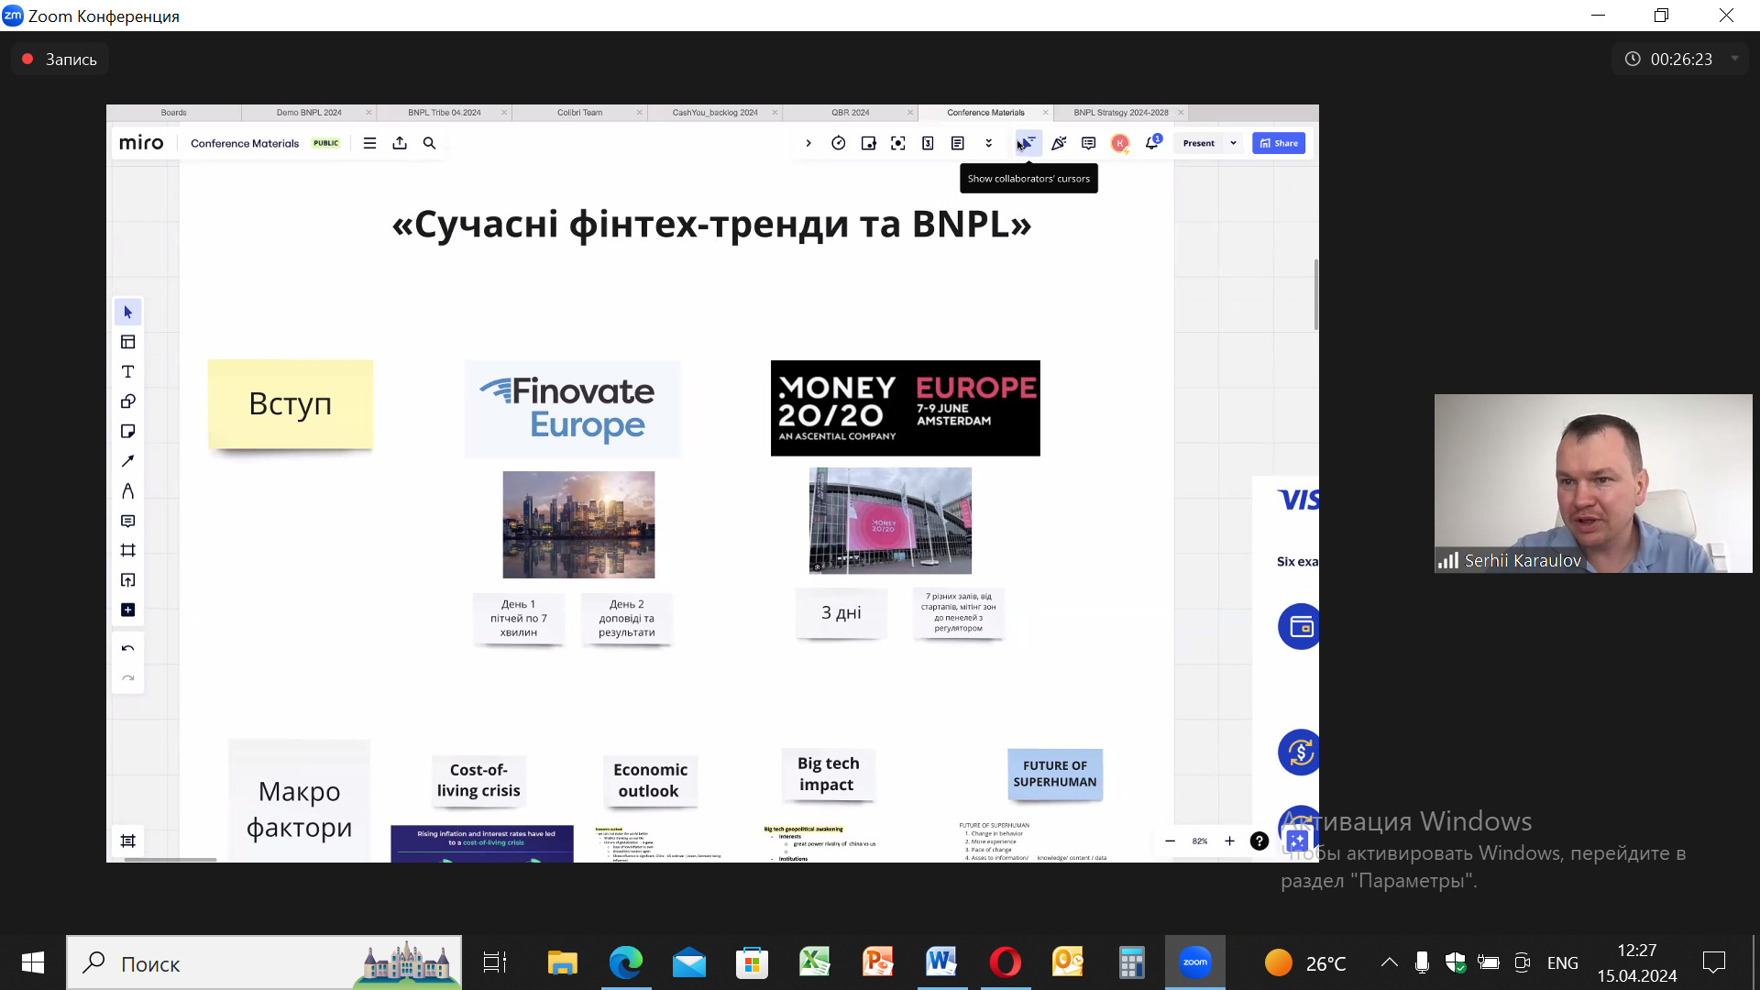Toggle Zoom recording indicator «Запись»
The image size is (1760, 990).
click(60, 60)
